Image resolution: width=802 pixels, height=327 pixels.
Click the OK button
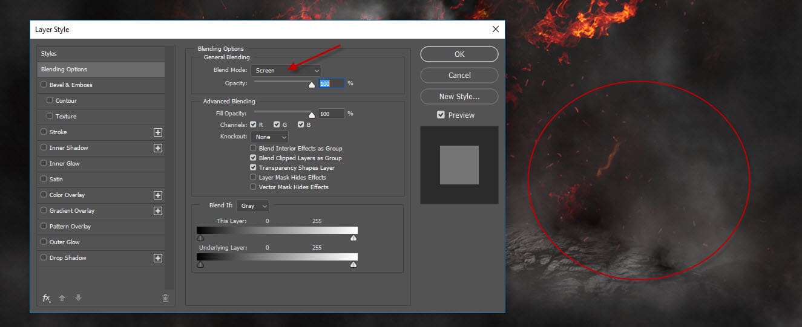coord(459,54)
